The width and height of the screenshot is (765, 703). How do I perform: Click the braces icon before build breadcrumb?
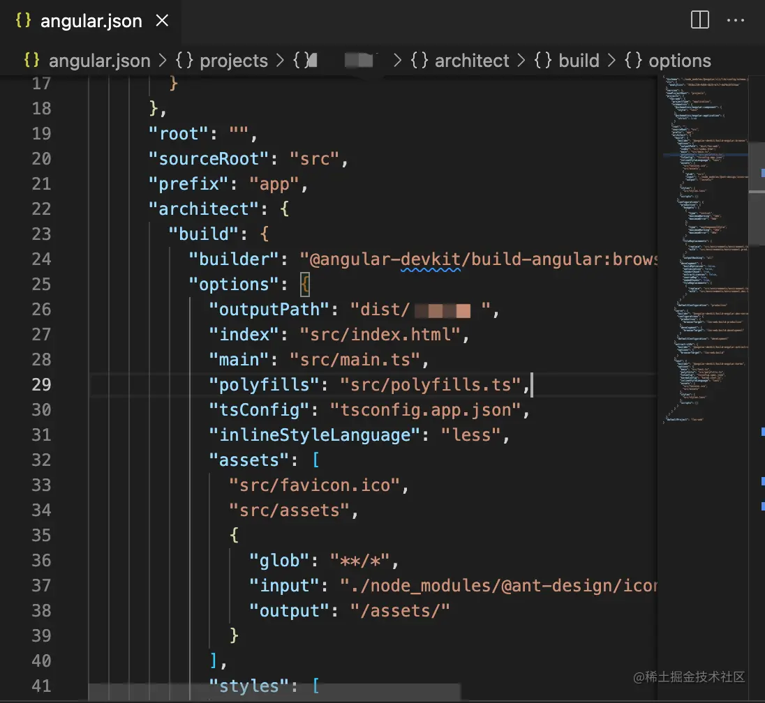tap(542, 61)
